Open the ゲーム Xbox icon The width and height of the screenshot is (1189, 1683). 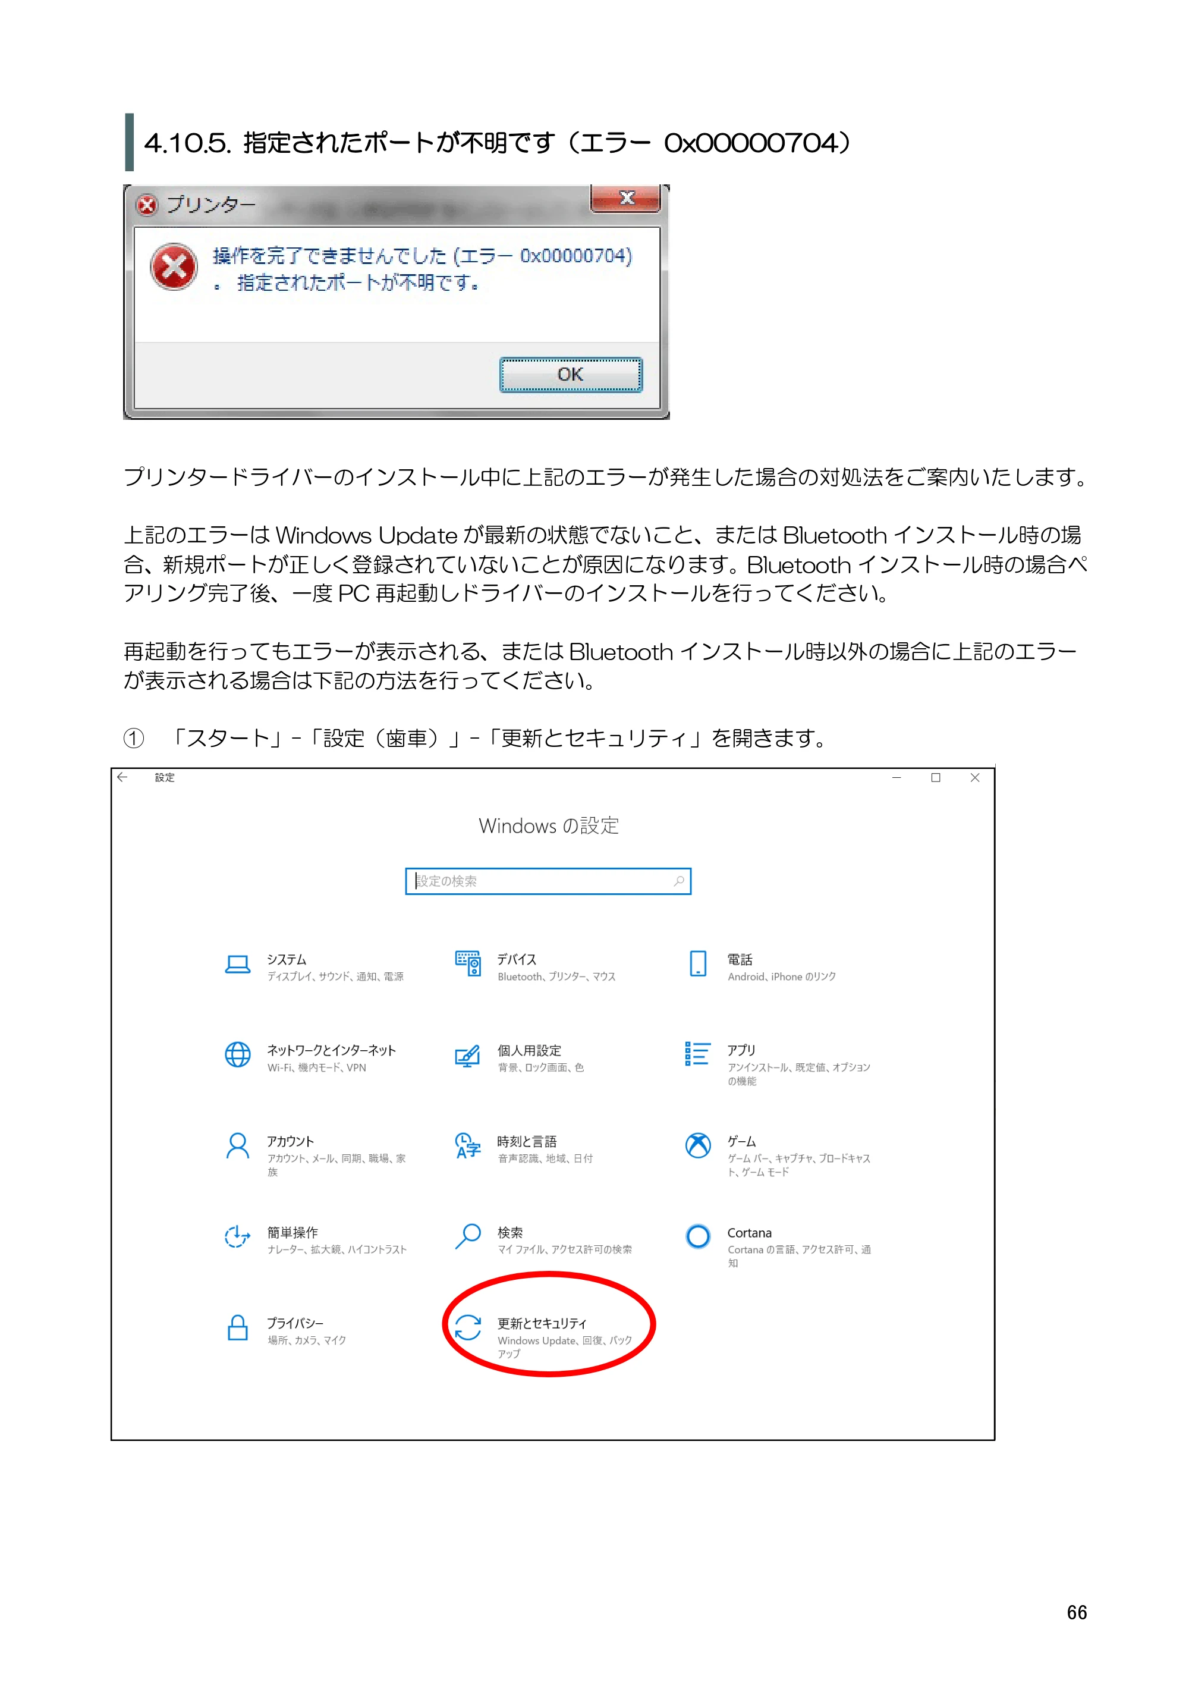698,1145
